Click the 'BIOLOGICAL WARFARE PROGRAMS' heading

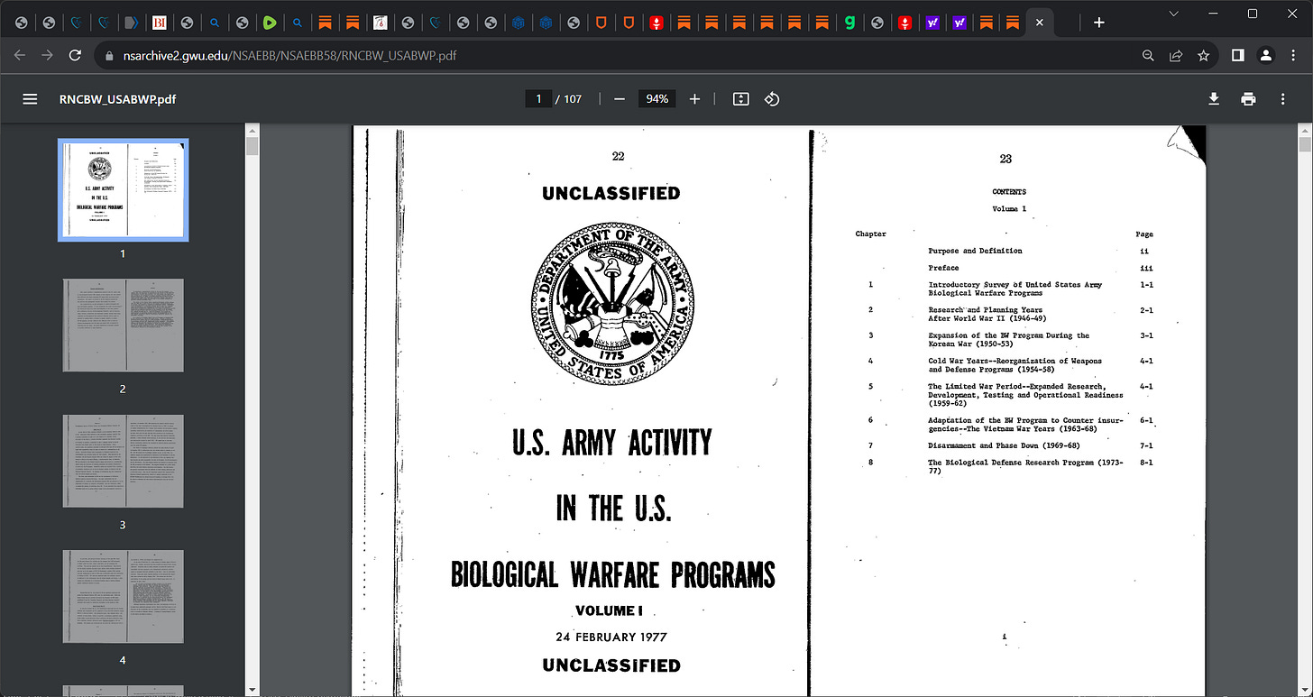tap(613, 574)
